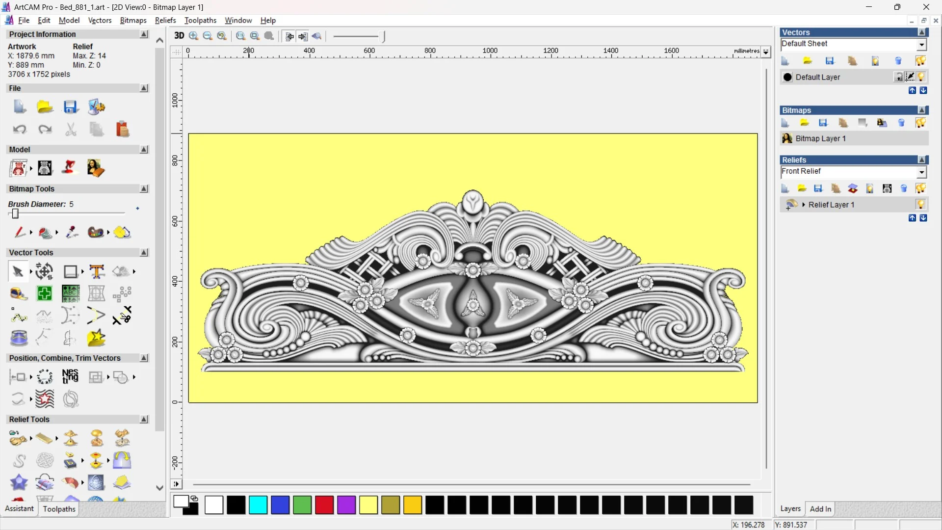
Task: Click the Zoom In magnifier icon
Action: pyautogui.click(x=194, y=36)
